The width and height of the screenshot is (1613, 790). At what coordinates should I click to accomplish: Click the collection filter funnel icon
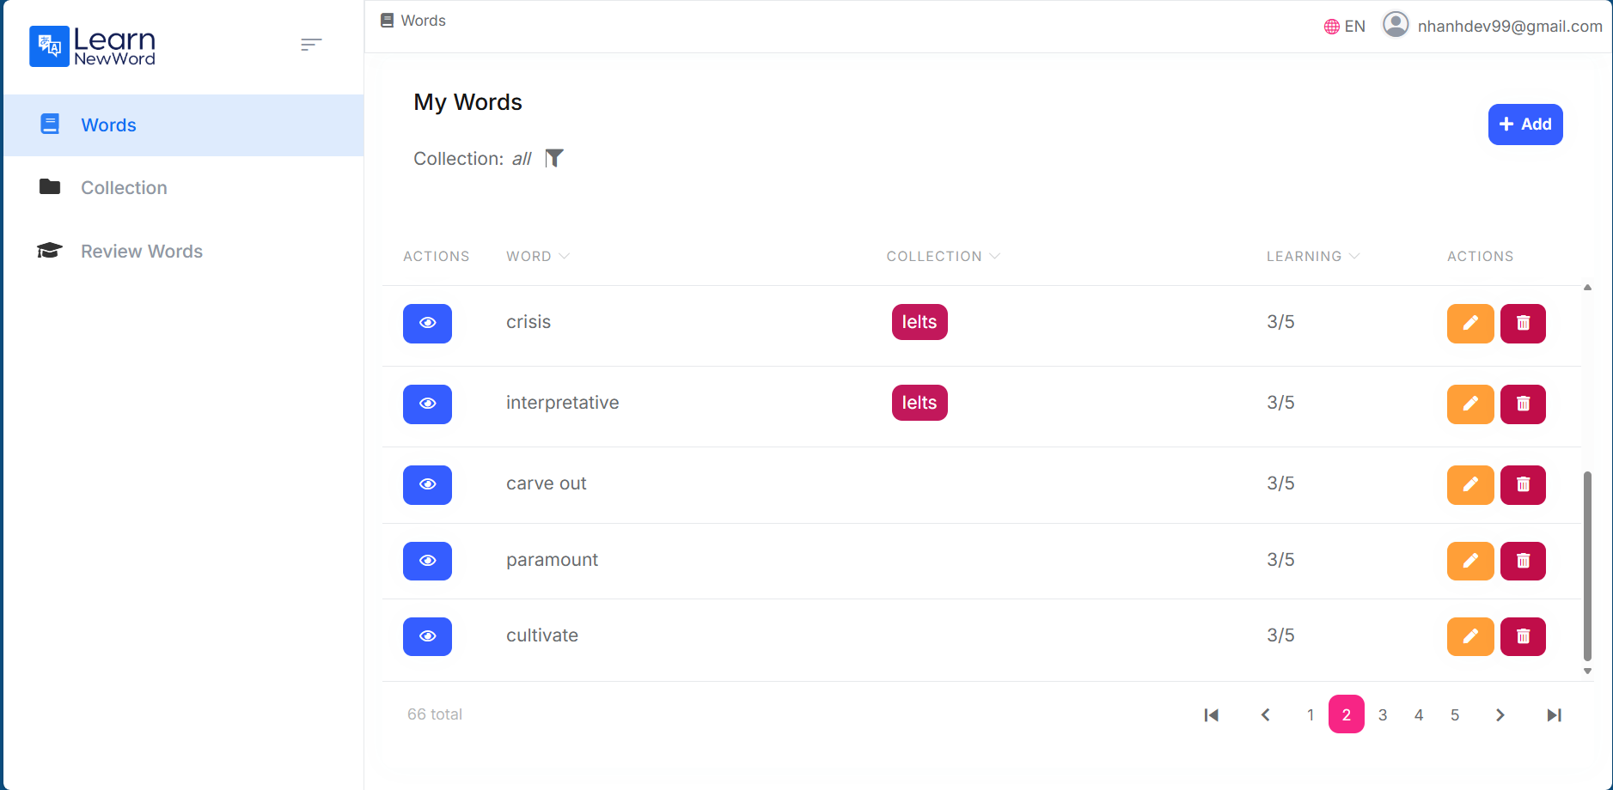pyautogui.click(x=554, y=158)
